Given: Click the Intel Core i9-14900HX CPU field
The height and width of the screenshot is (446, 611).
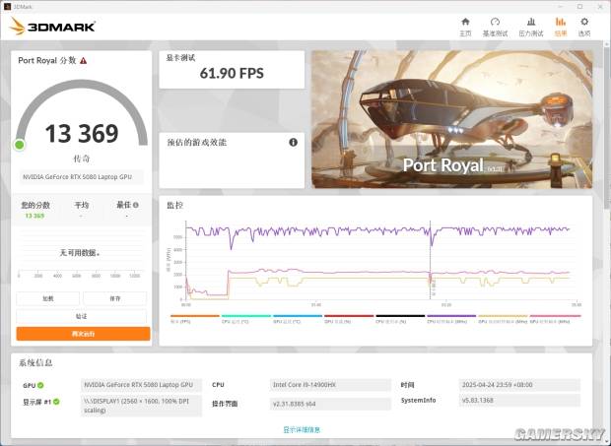Looking at the screenshot, I should tap(330, 385).
